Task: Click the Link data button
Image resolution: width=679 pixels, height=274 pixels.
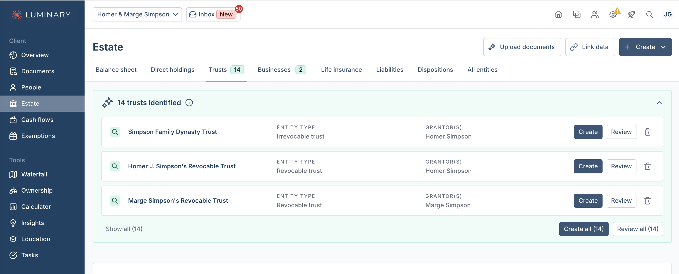Action: 590,47
